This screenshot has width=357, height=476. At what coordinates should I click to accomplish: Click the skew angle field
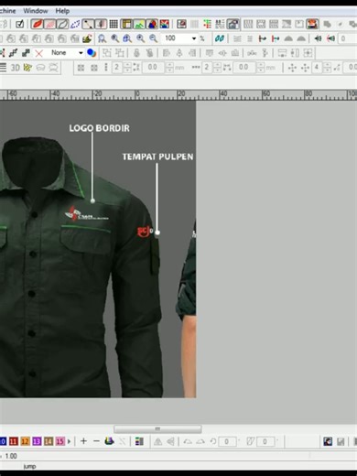(x=265, y=441)
